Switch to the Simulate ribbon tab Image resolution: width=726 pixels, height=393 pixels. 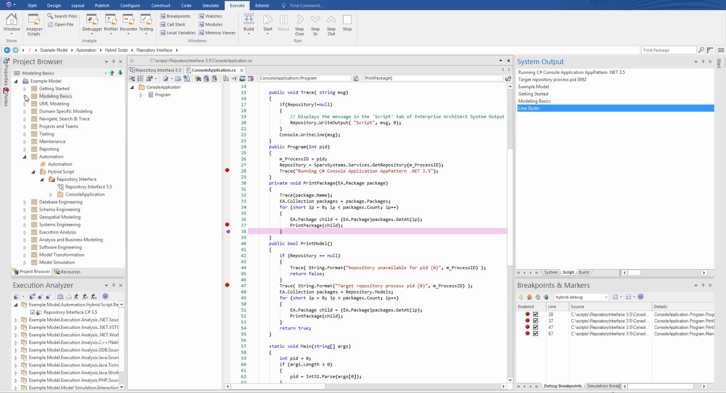tap(211, 5)
